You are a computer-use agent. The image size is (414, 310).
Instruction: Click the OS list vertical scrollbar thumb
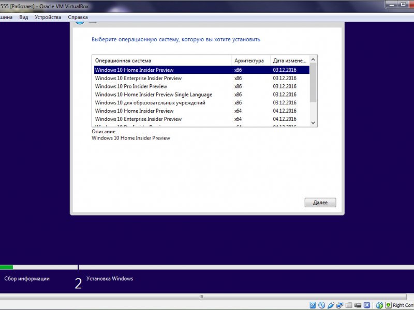pyautogui.click(x=313, y=83)
